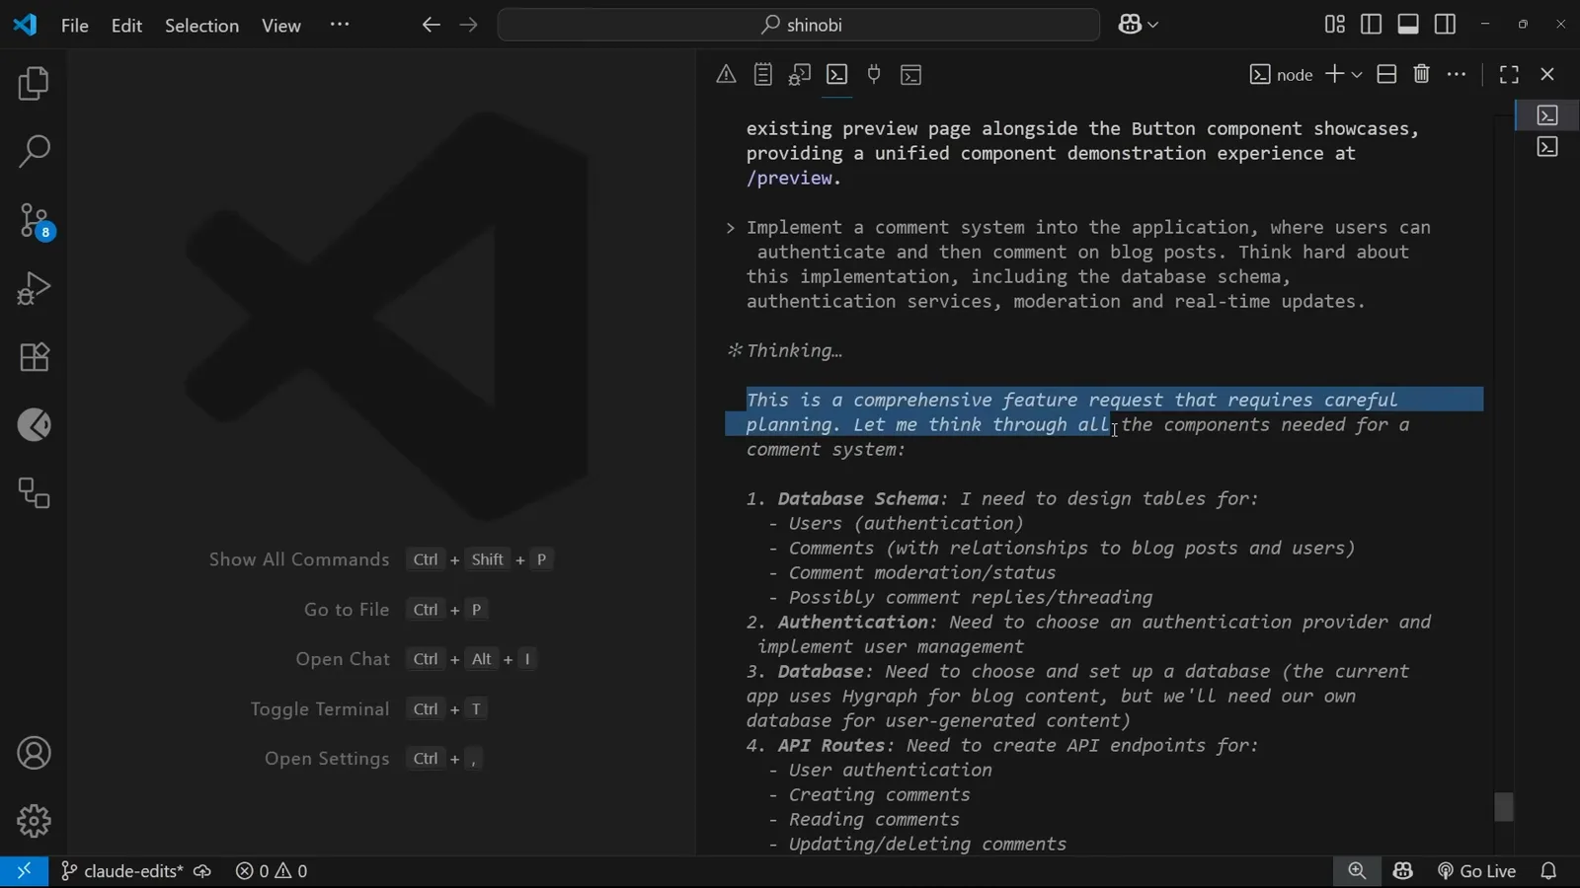Open Customize Layout in title bar
This screenshot has height=888, width=1580.
click(1334, 25)
